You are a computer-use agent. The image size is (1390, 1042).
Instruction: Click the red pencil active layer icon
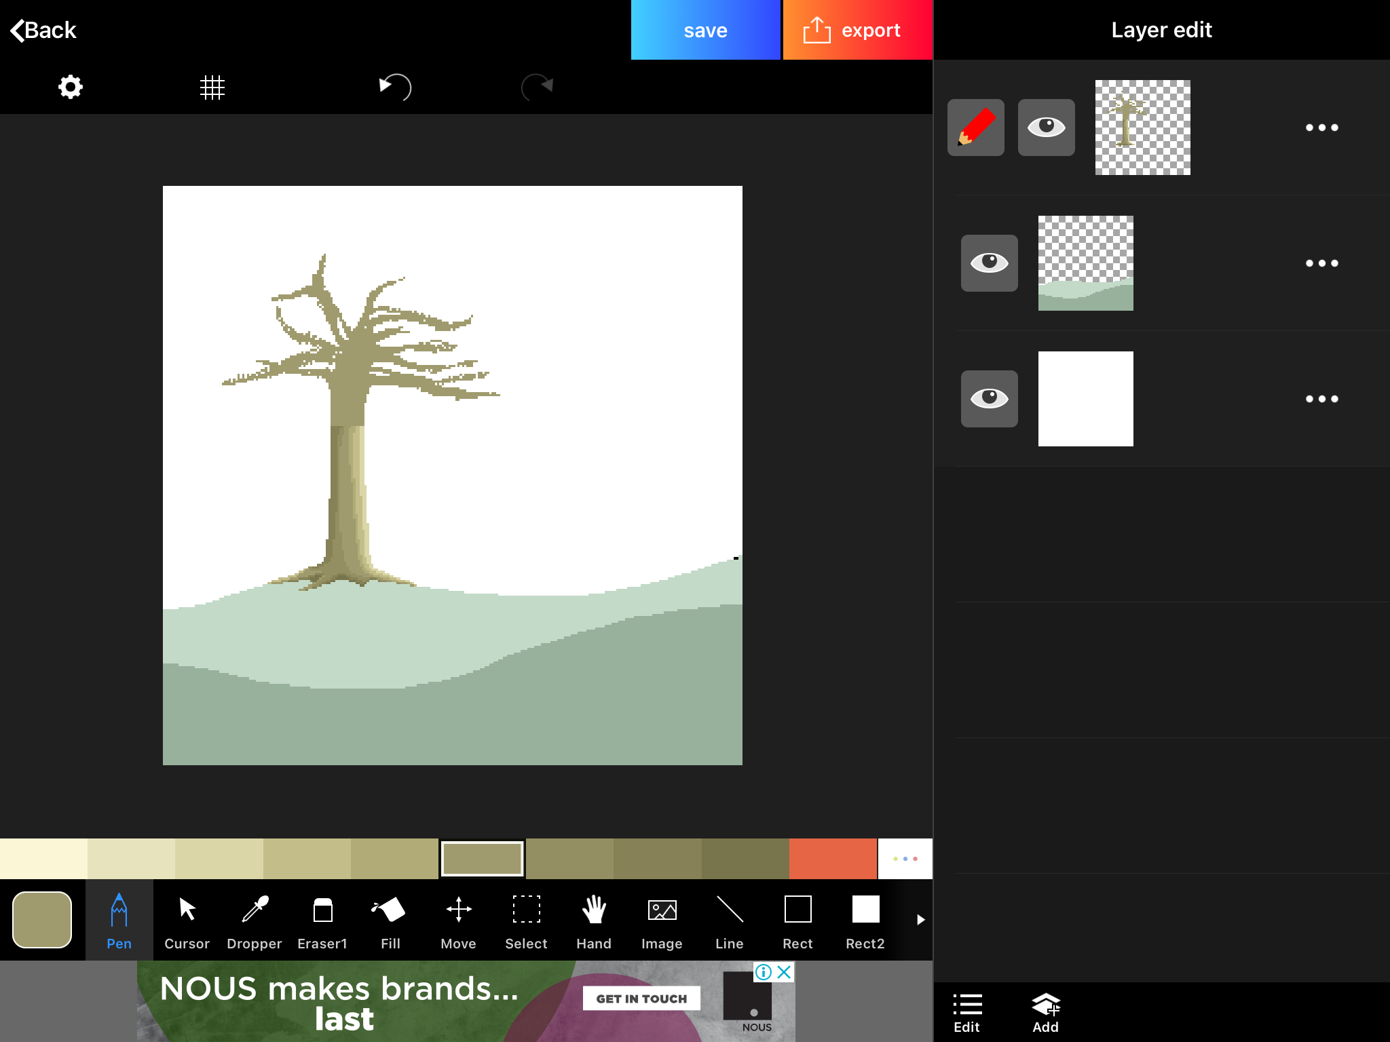(x=975, y=128)
